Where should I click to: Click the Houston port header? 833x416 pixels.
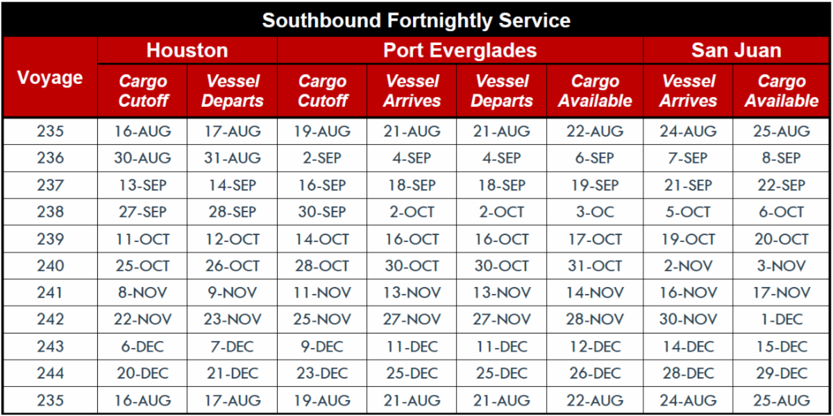187,51
